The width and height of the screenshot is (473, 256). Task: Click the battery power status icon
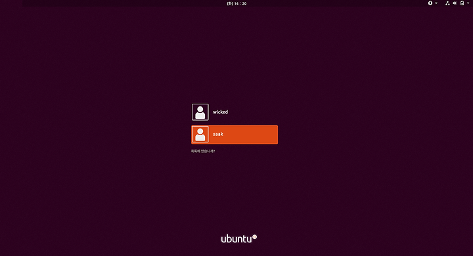pyautogui.click(x=462, y=3)
